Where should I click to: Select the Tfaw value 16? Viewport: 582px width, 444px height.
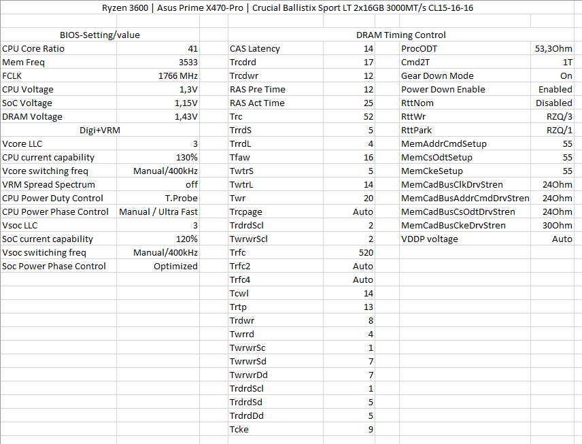[349, 157]
